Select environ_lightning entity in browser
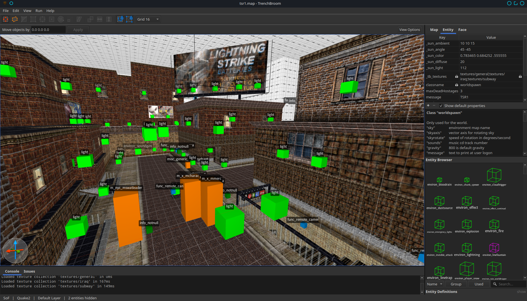527x301 pixels. pyautogui.click(x=467, y=249)
